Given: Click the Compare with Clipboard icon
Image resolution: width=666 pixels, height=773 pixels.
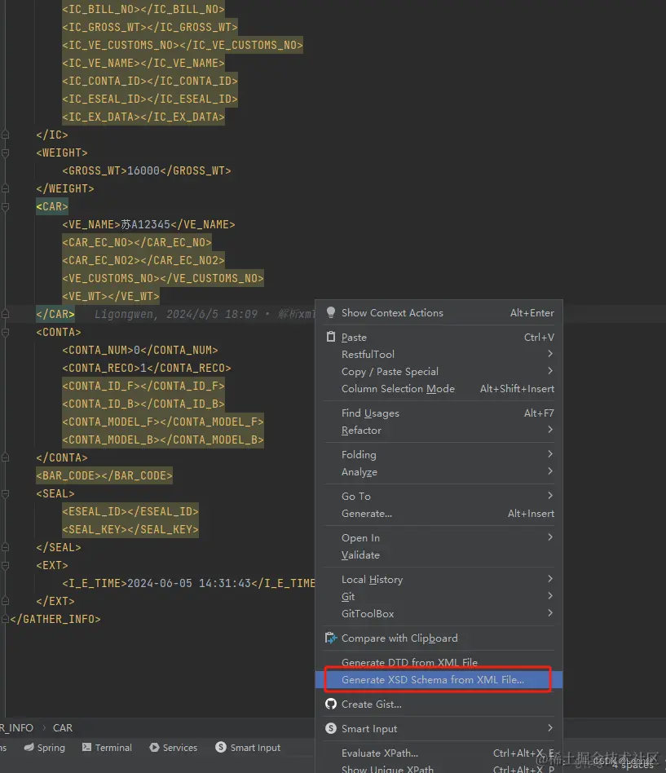Looking at the screenshot, I should point(331,638).
